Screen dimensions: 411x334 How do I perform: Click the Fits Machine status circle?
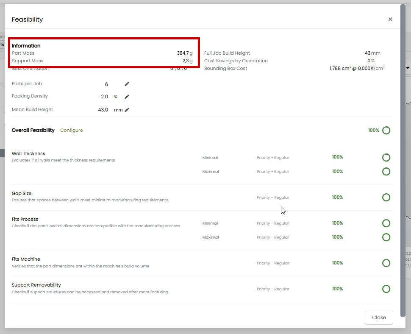[x=386, y=263]
